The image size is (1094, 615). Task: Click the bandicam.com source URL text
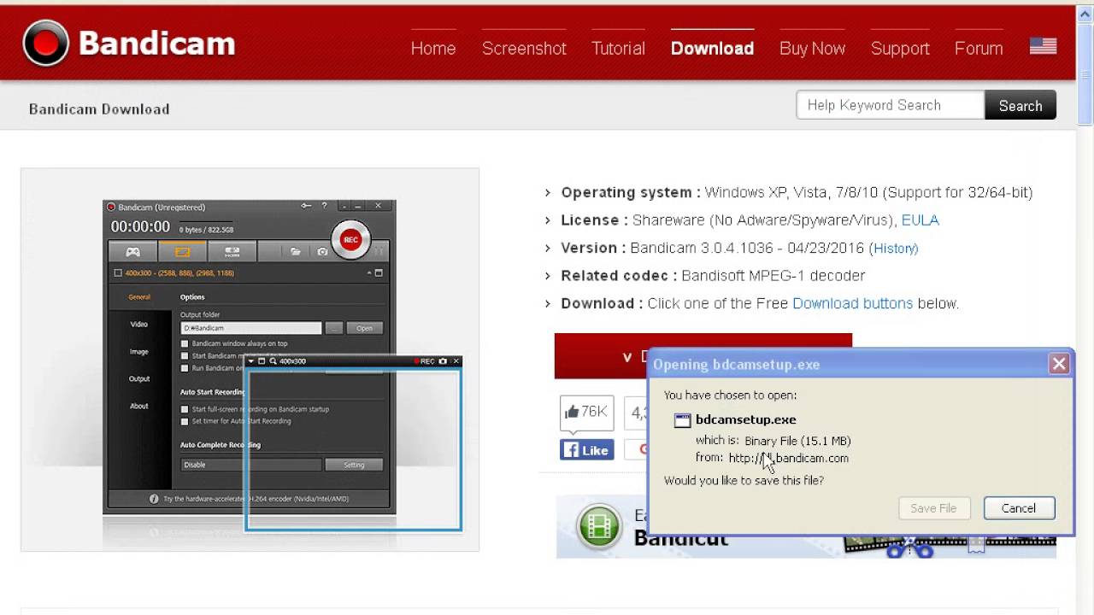(x=788, y=458)
